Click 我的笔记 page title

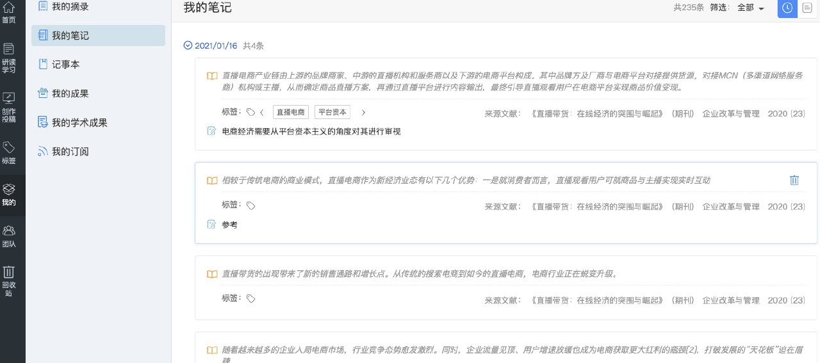pyautogui.click(x=208, y=8)
